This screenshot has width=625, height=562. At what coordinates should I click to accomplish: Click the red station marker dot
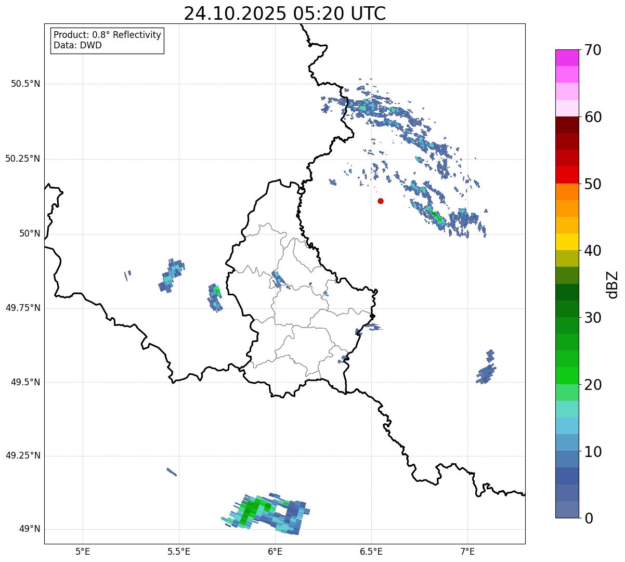pos(381,201)
